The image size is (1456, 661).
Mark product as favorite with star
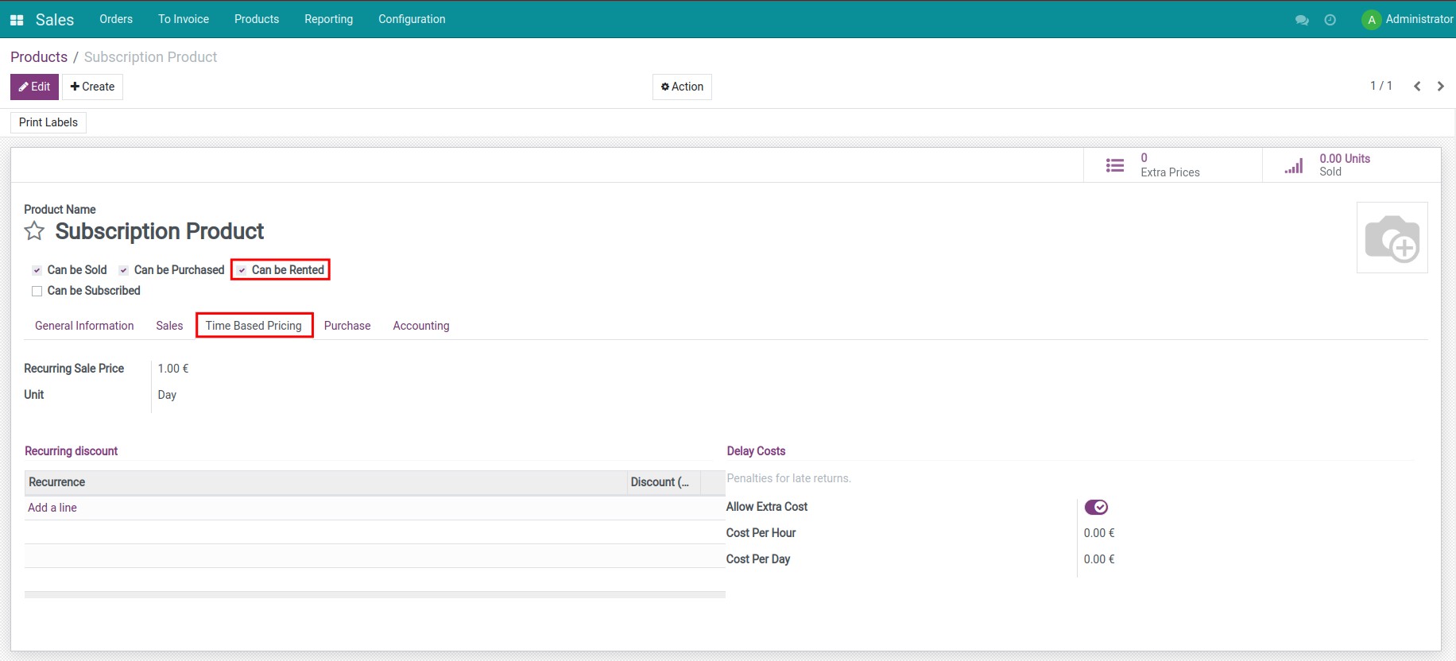(34, 231)
